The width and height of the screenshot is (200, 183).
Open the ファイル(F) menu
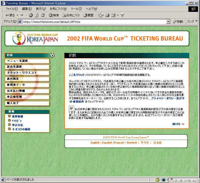click(12, 9)
